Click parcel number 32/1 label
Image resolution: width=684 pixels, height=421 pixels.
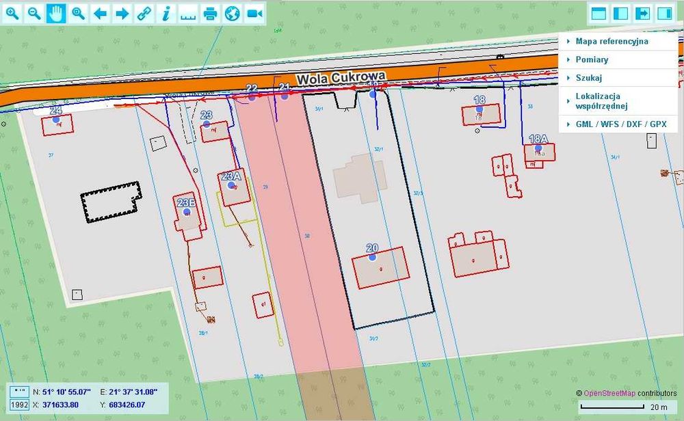coord(379,149)
